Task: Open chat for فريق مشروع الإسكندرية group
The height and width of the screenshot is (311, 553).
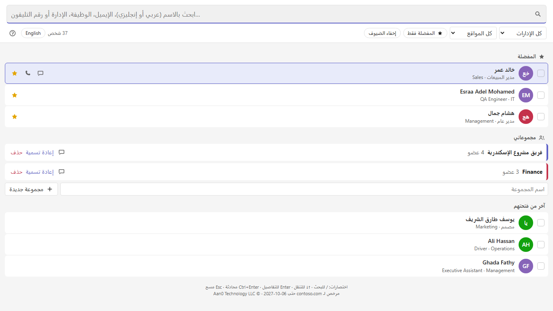Action: click(x=62, y=152)
